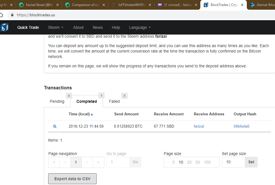
Task: Click the Receive Amount column header
Action: click(169, 114)
